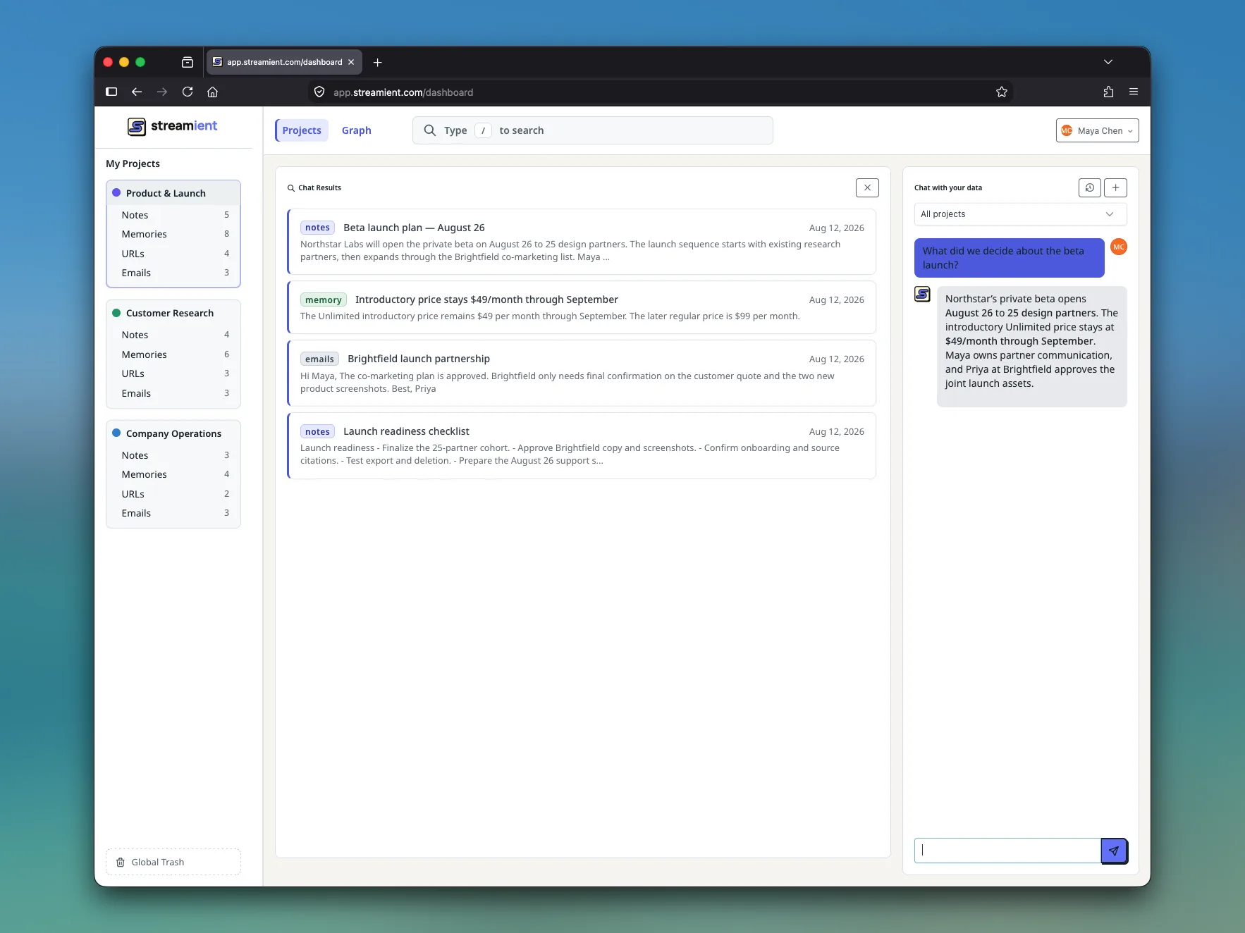Send chat message with paper plane icon
The image size is (1245, 933).
pos(1114,851)
